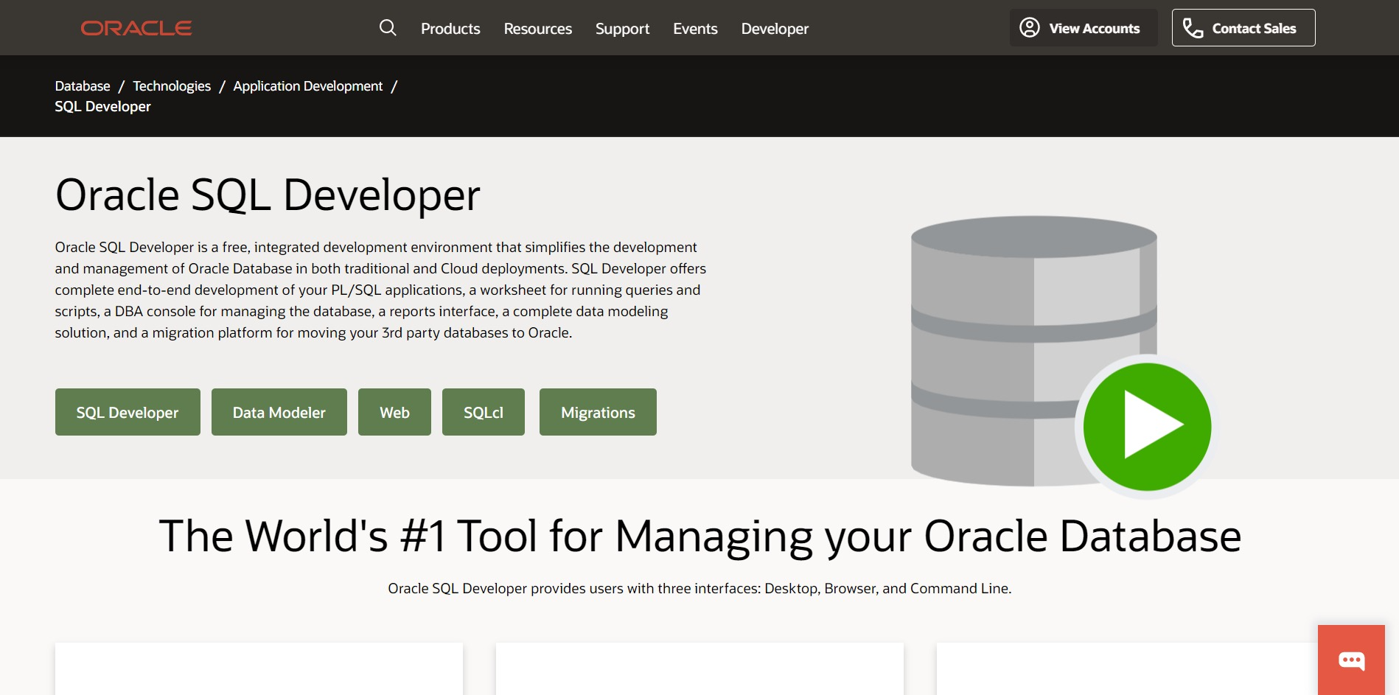Go to Technologies breadcrumb link
Screen dimensions: 1399x695
point(172,86)
